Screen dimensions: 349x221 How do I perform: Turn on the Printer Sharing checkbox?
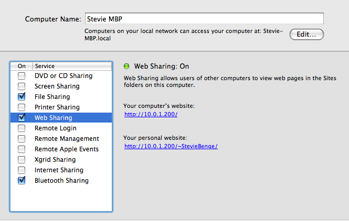(22, 107)
